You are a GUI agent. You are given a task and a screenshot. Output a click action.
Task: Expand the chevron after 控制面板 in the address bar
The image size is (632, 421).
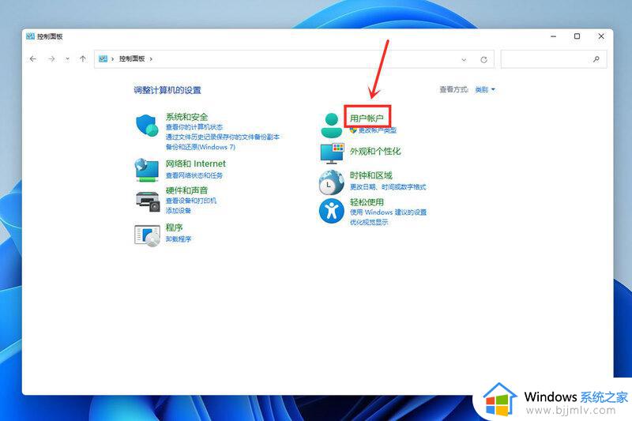click(x=151, y=58)
